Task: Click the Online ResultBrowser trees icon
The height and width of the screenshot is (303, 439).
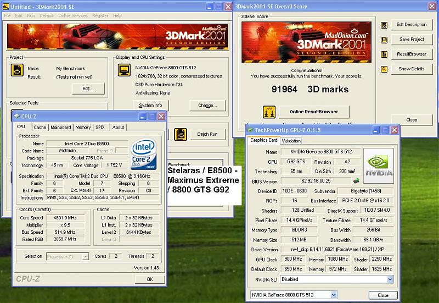Action: (269, 112)
